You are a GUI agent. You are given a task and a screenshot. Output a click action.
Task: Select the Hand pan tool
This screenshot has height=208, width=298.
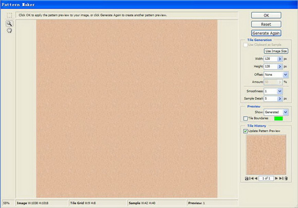[x=9, y=30]
